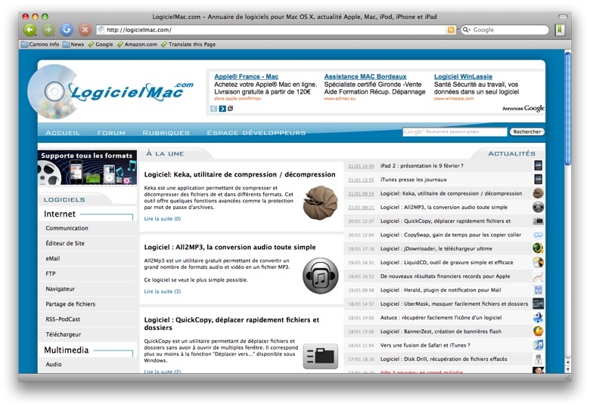Click Lire la suite (0) for Keka
Image resolution: width=590 pixels, height=407 pixels.
(x=162, y=218)
